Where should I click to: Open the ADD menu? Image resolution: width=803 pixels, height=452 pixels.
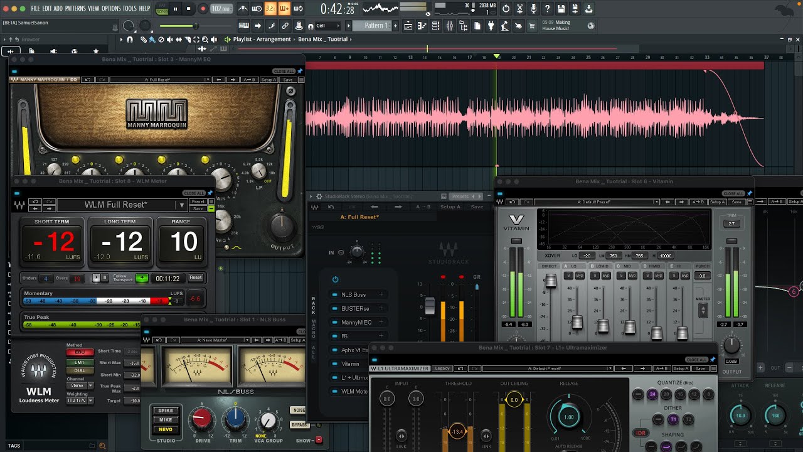(58, 9)
